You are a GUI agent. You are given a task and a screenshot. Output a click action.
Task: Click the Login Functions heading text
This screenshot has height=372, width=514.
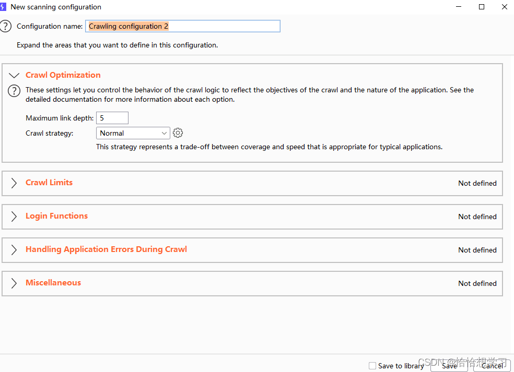click(57, 216)
